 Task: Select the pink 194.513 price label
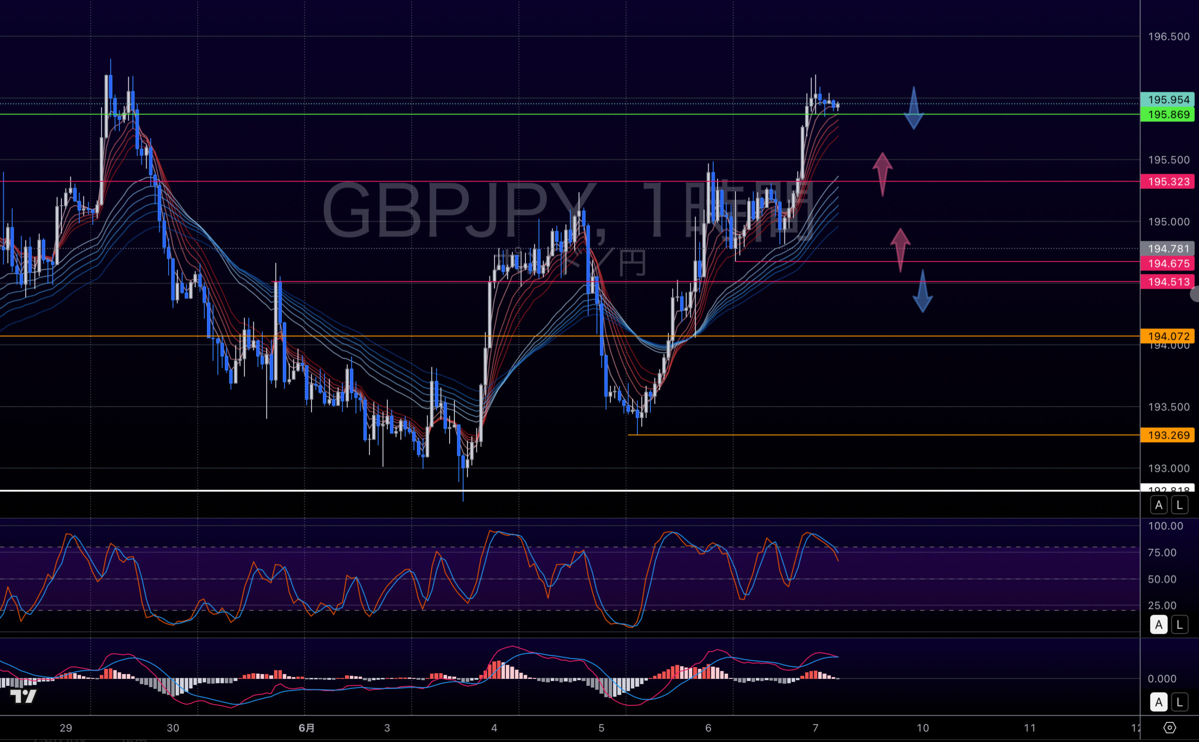point(1168,282)
